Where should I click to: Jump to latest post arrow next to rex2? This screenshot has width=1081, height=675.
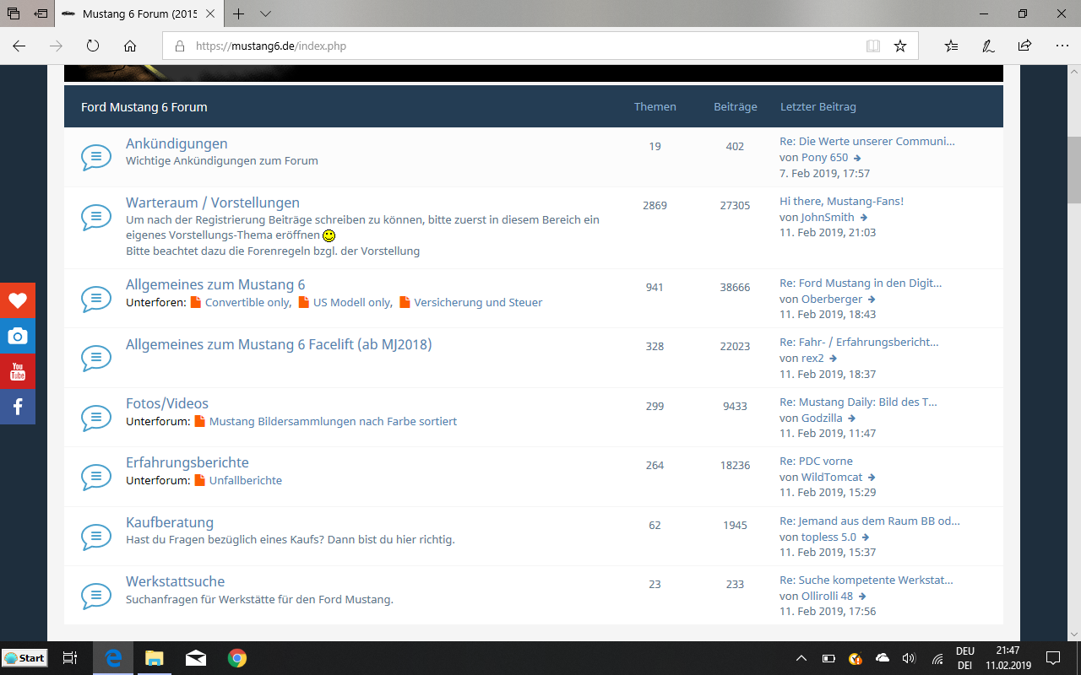coord(833,359)
